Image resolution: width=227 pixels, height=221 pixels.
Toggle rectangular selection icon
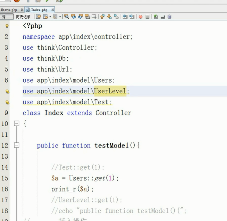94,17
